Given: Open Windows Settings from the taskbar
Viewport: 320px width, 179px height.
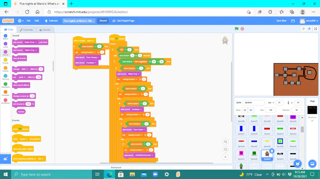Looking at the screenshot, I should coord(166,174).
